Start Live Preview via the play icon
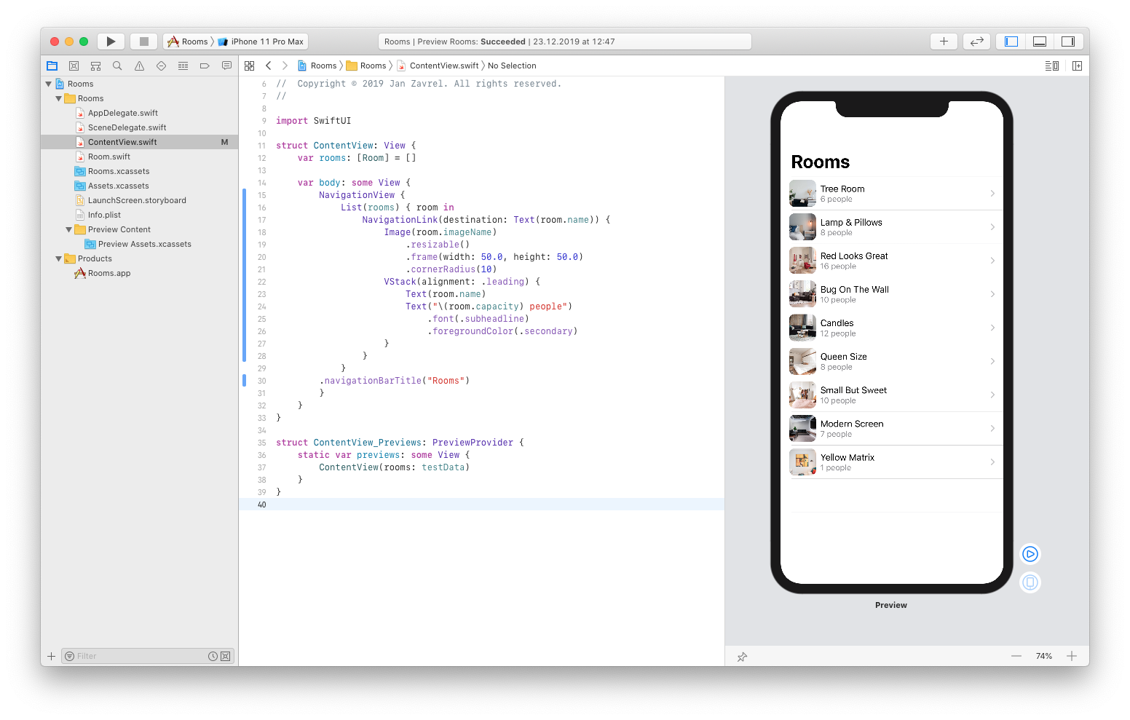Image resolution: width=1130 pixels, height=720 pixels. 1030,553
